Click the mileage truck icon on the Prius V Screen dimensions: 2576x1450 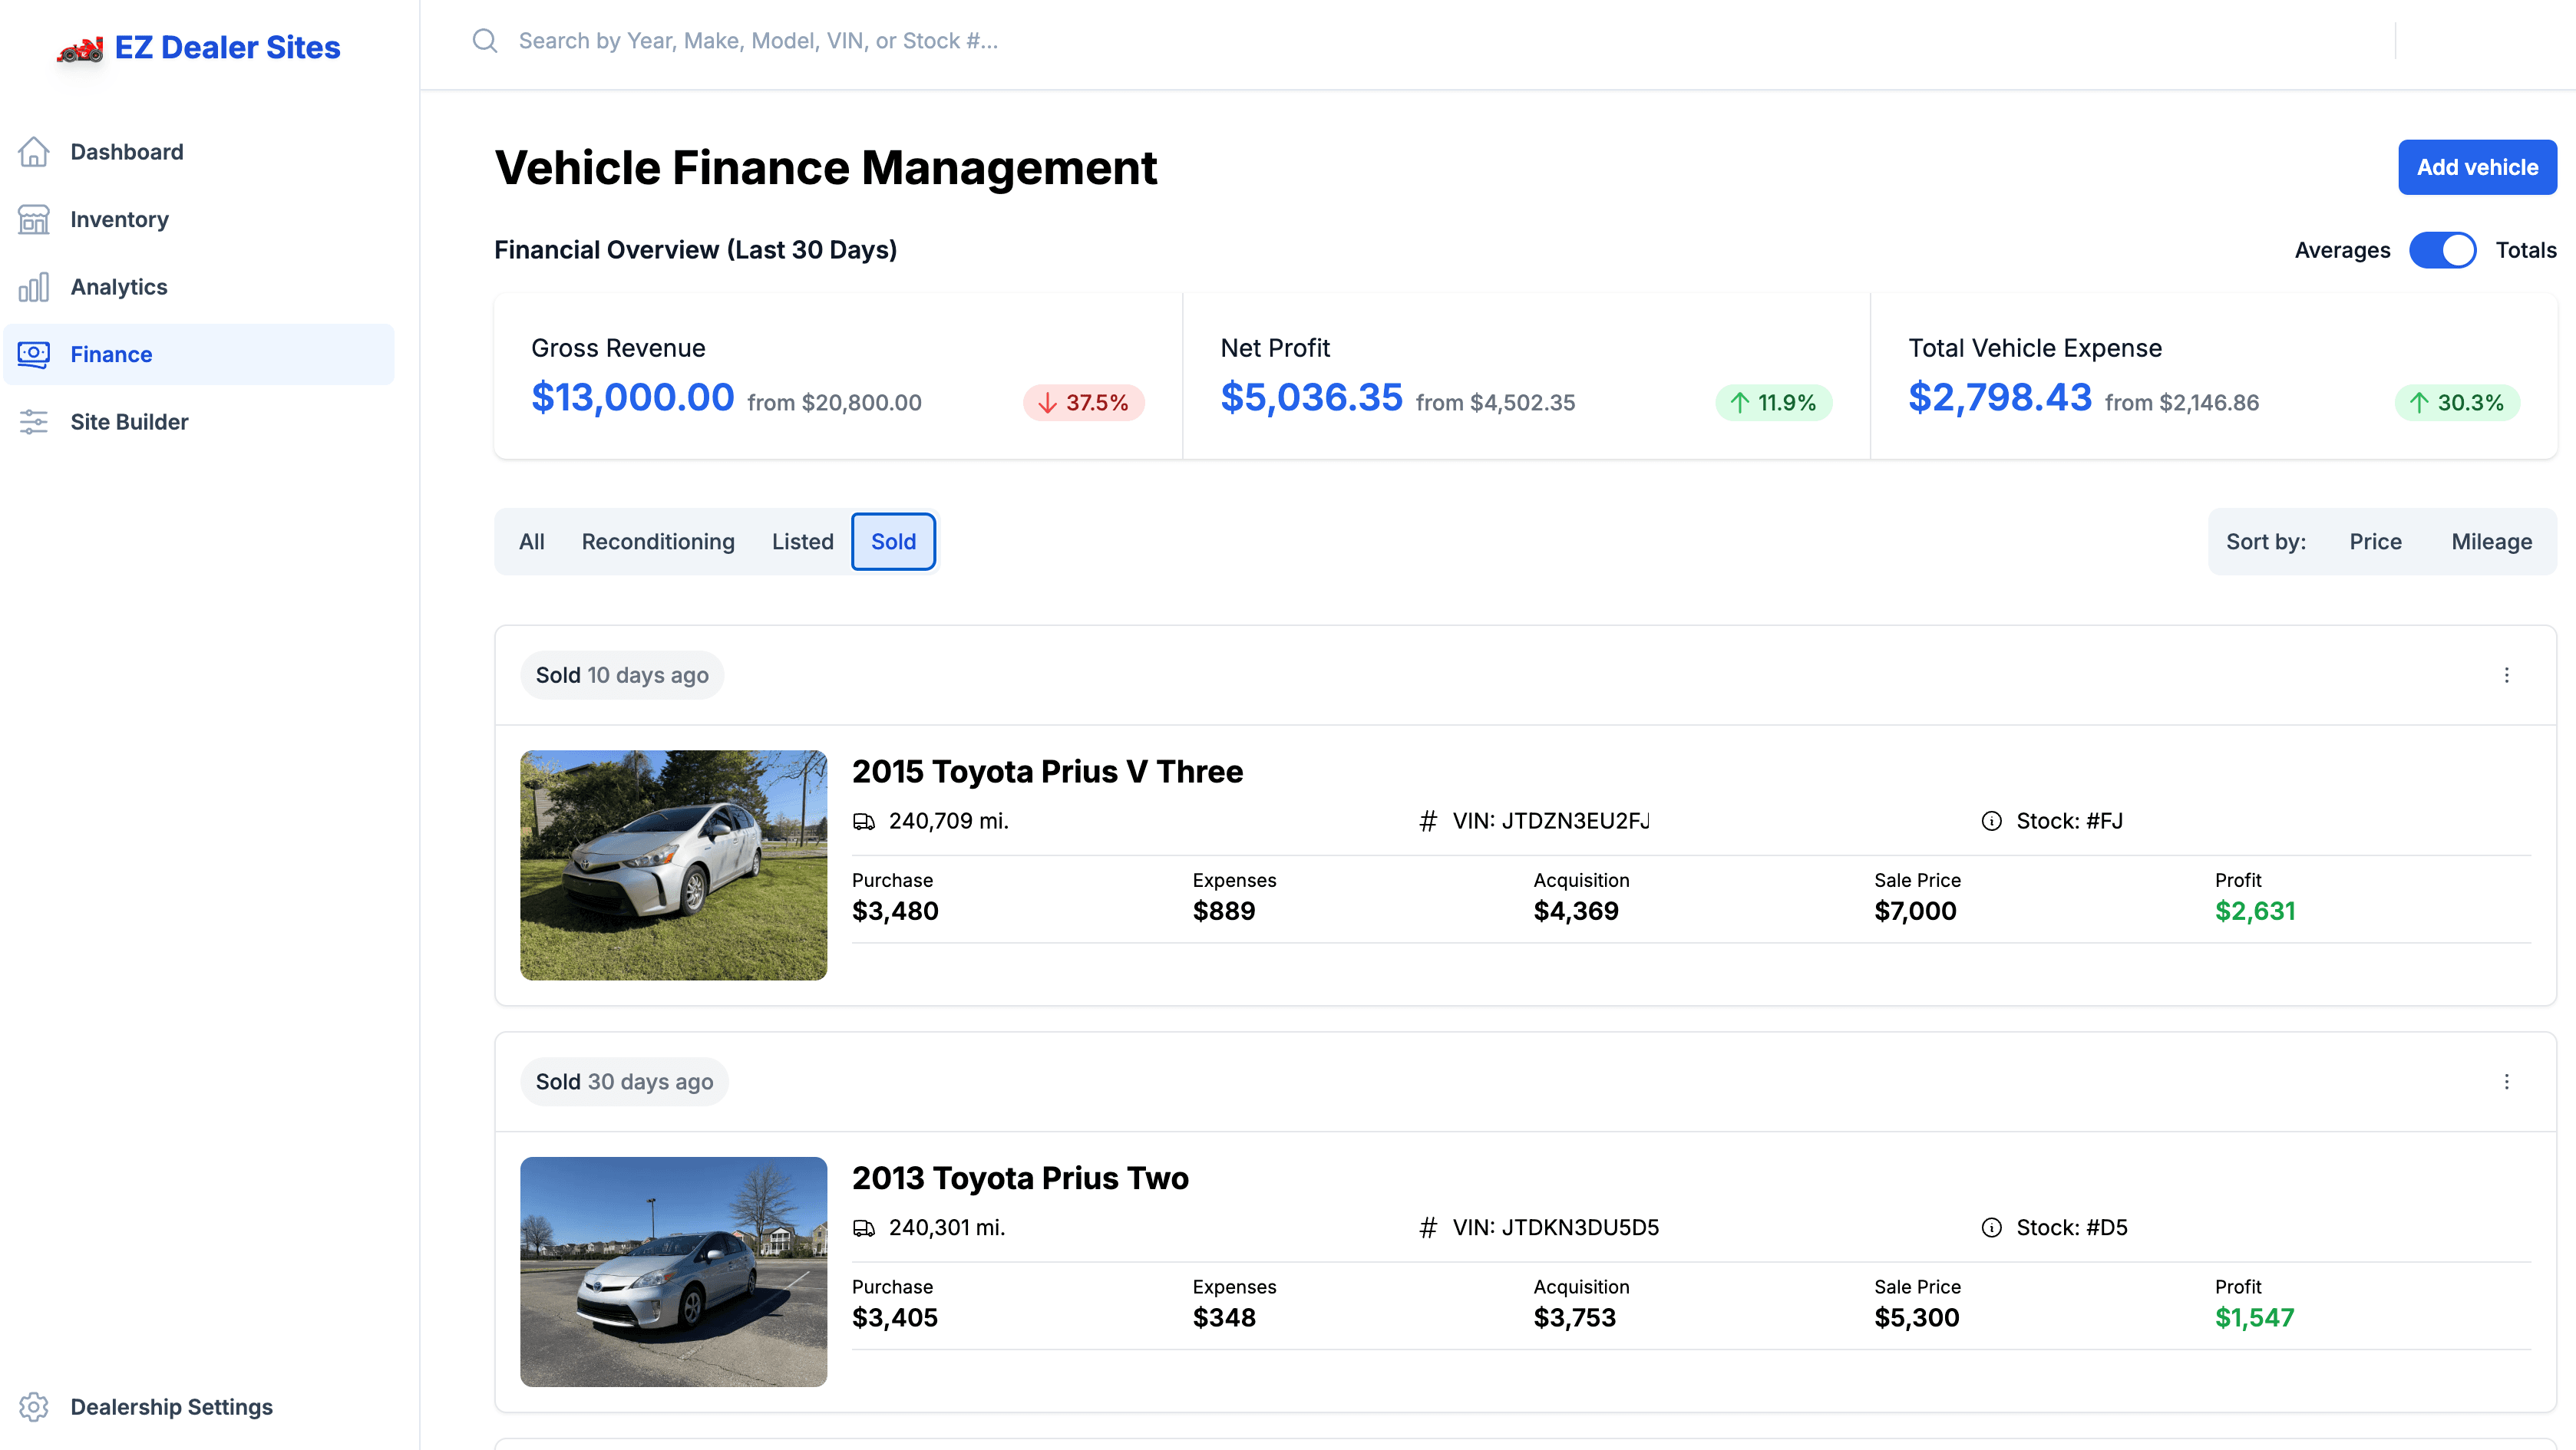pos(866,820)
